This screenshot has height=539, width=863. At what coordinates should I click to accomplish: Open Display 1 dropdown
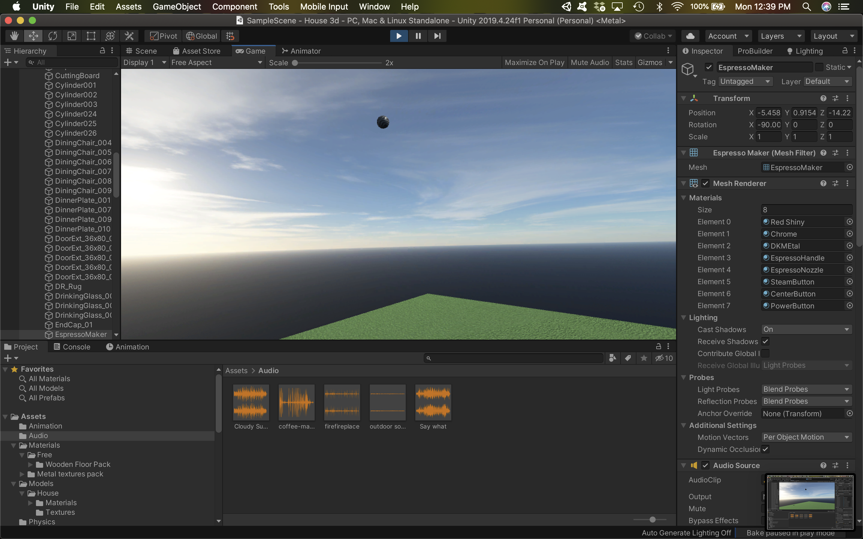click(144, 62)
